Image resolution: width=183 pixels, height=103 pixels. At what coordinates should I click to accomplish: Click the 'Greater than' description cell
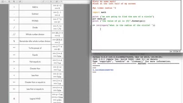(35, 68)
